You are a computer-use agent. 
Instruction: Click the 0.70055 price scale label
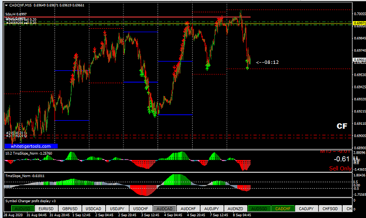pos(360,14)
